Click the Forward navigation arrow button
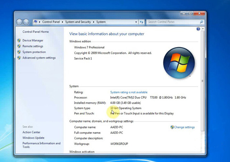This screenshot has height=162, width=230. click(26, 22)
